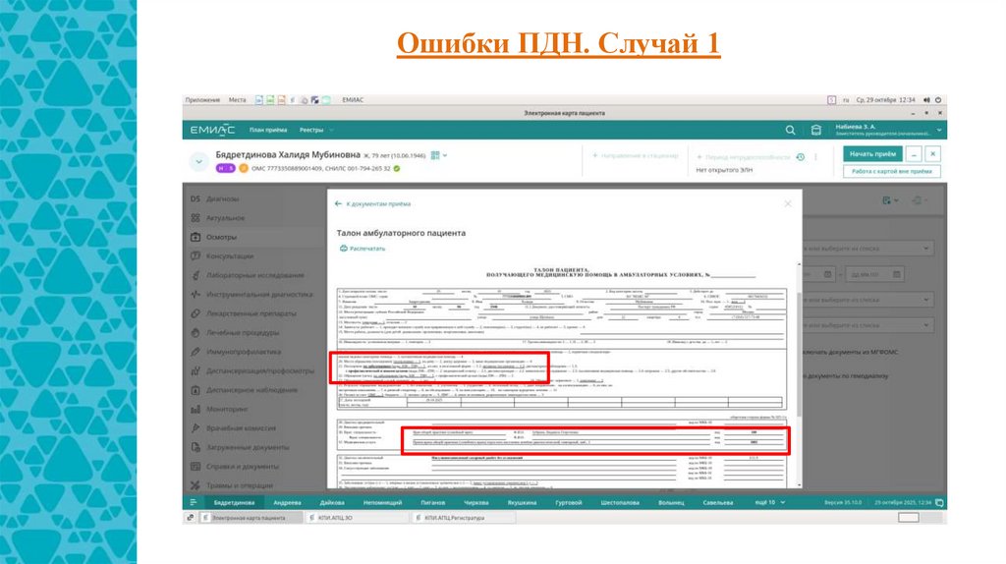
Task: Click the search magnifier in EMIAS header
Action: (791, 130)
